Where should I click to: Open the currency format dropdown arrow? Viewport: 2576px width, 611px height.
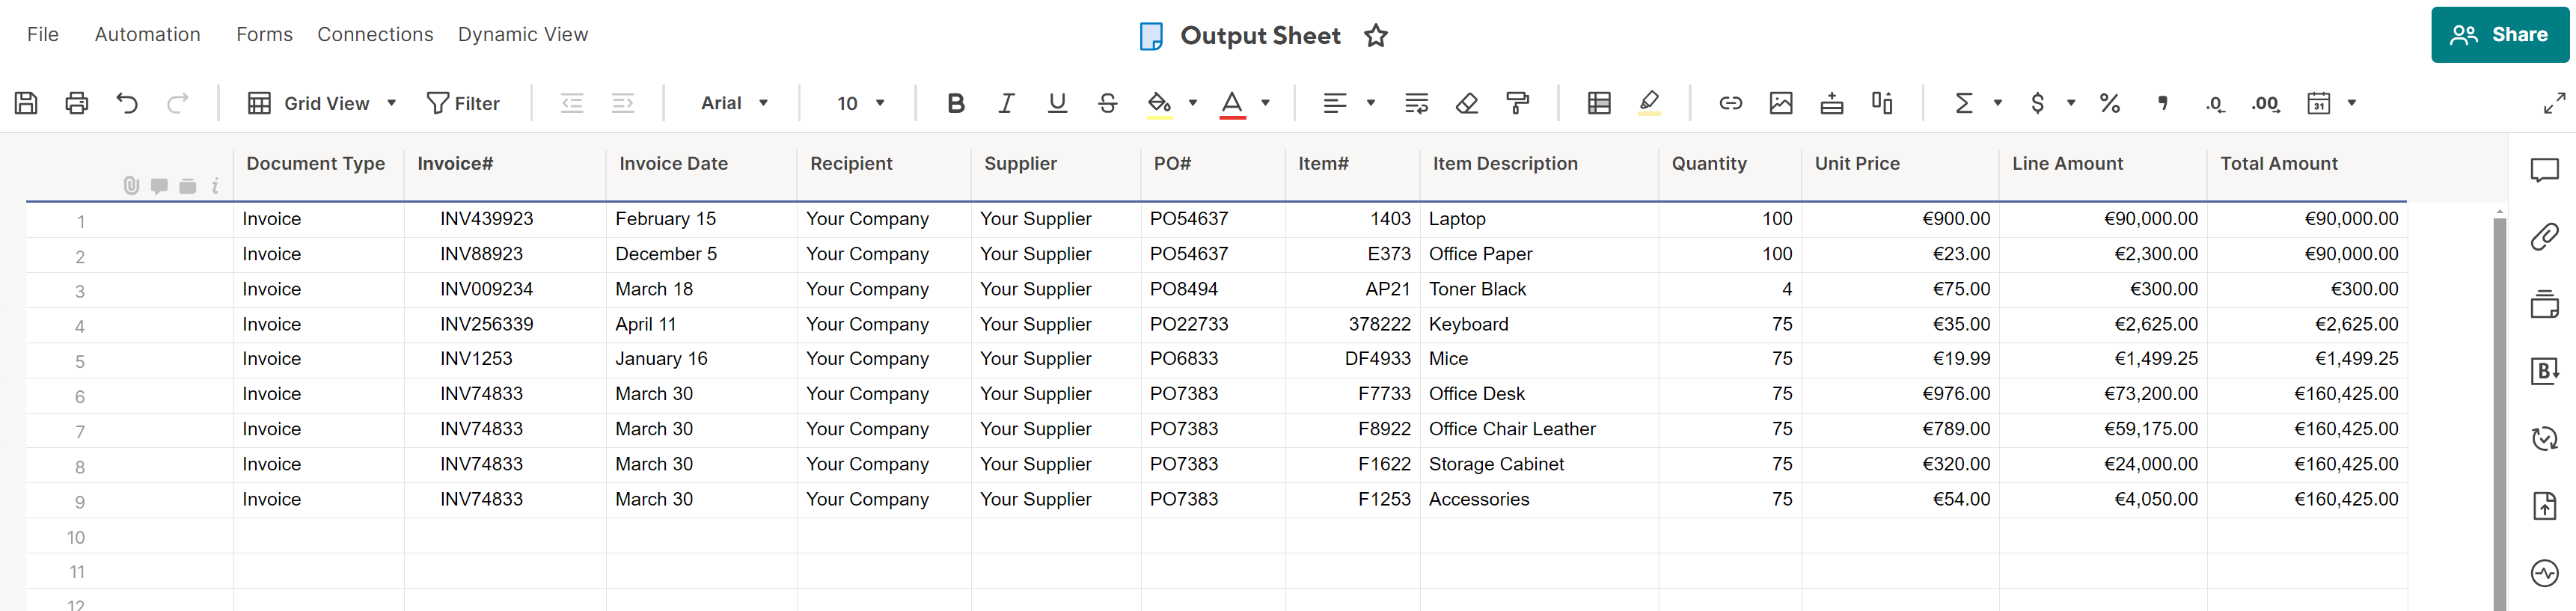tap(2071, 103)
